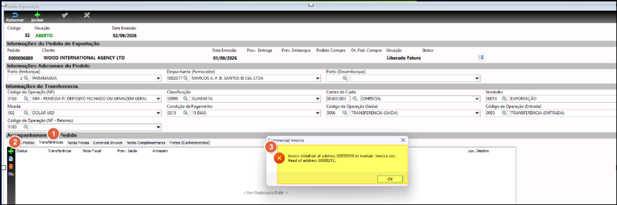This screenshot has height=205, width=617.
Task: Go to the Notas Complementares tab
Action: tap(146, 143)
